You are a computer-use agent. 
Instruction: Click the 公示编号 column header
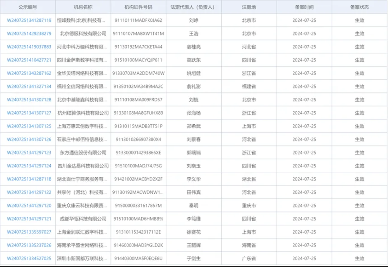28,7
